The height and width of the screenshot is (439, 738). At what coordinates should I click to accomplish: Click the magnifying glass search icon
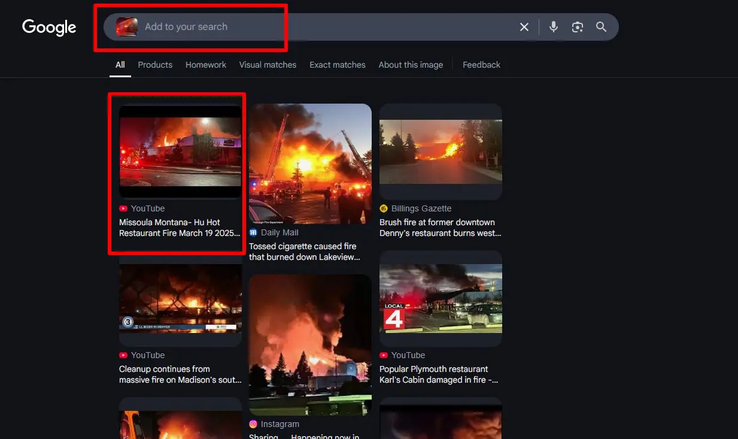pyautogui.click(x=602, y=27)
